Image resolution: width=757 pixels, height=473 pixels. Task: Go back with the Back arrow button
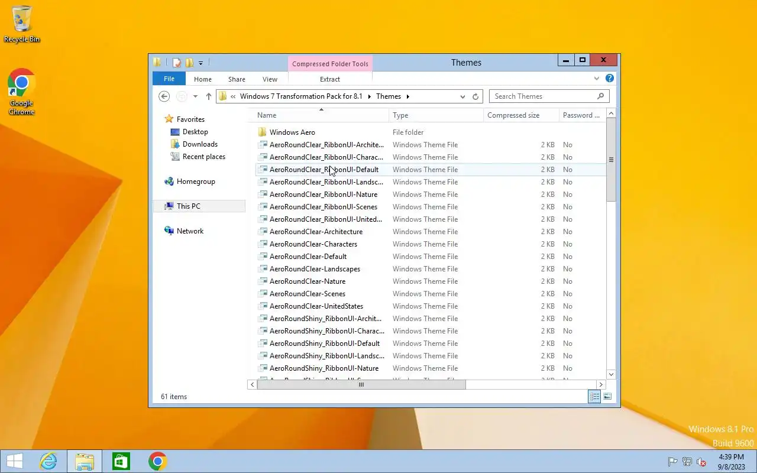coord(164,96)
